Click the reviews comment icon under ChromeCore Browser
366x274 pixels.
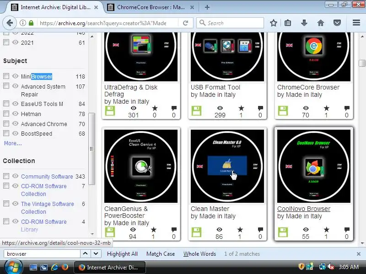(x=347, y=108)
